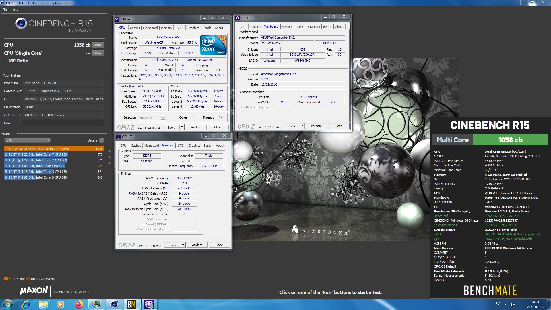This screenshot has width=551, height=310.
Task: Select Memory tab in Mainboard window
Action: 287,27
